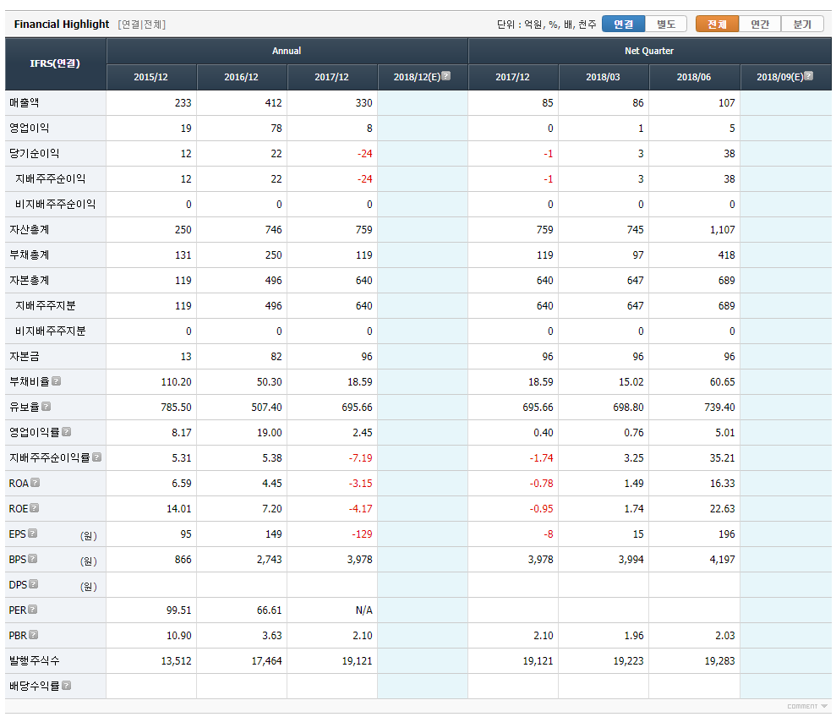This screenshot has height=717, width=836.
Task: Click 2017/12 annual PER value N/A
Action: pyautogui.click(x=364, y=610)
